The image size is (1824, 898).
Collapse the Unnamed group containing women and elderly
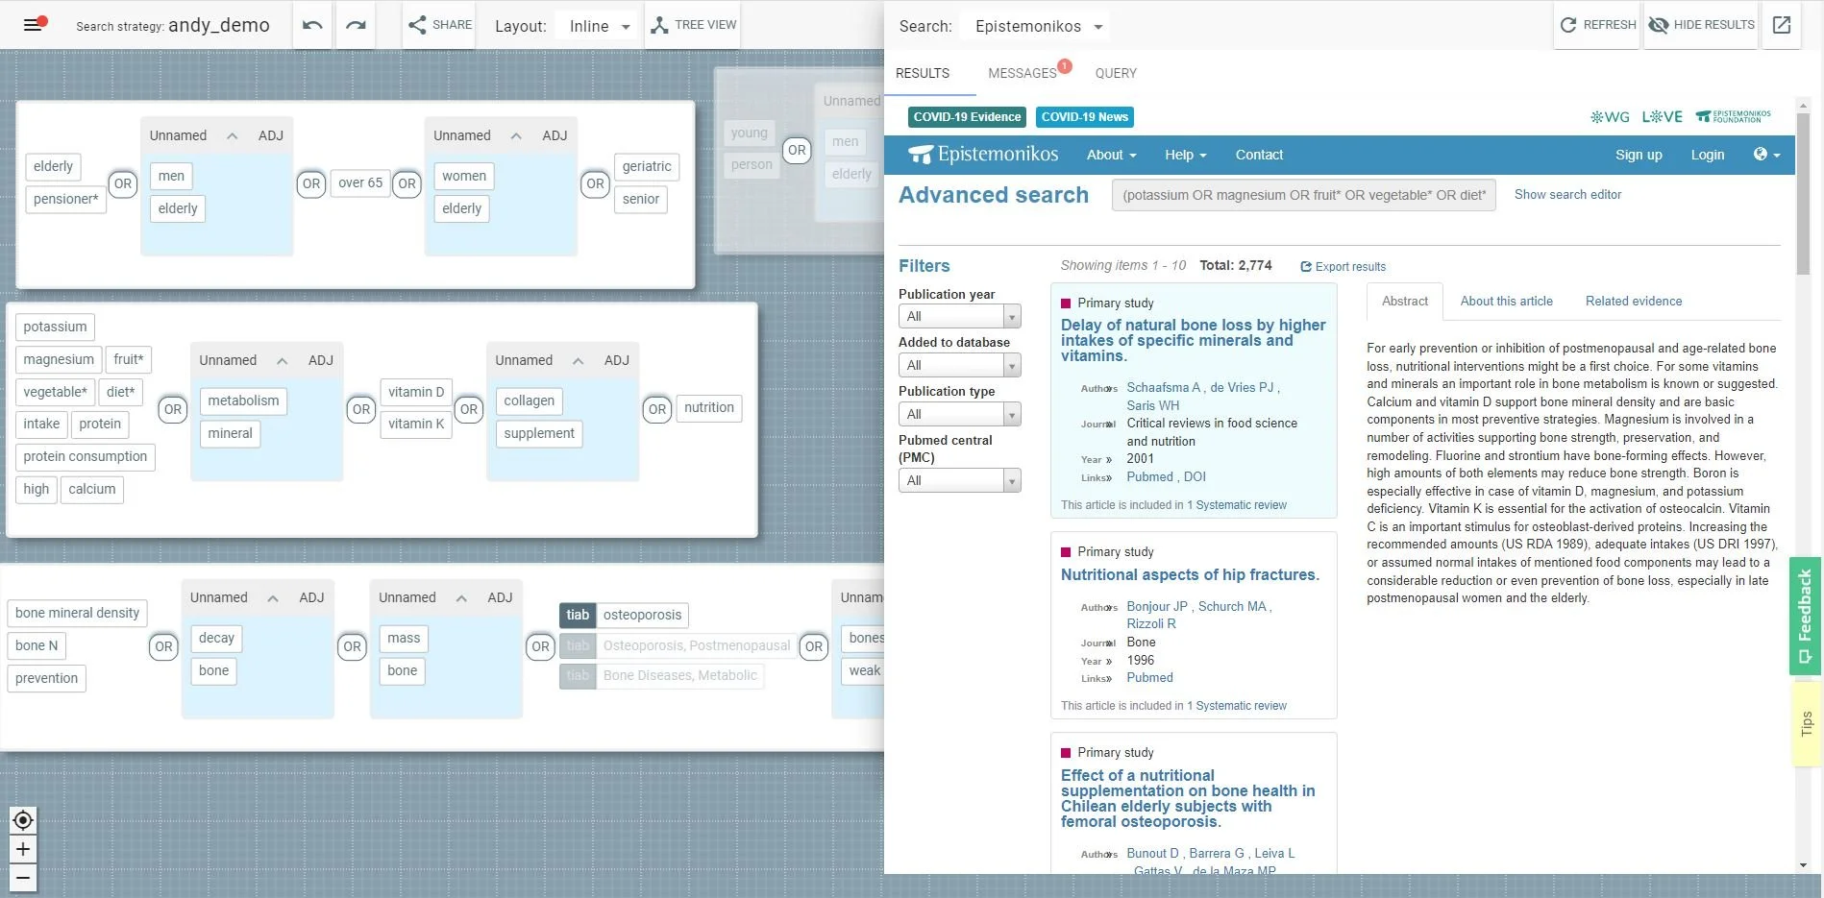[x=516, y=136]
